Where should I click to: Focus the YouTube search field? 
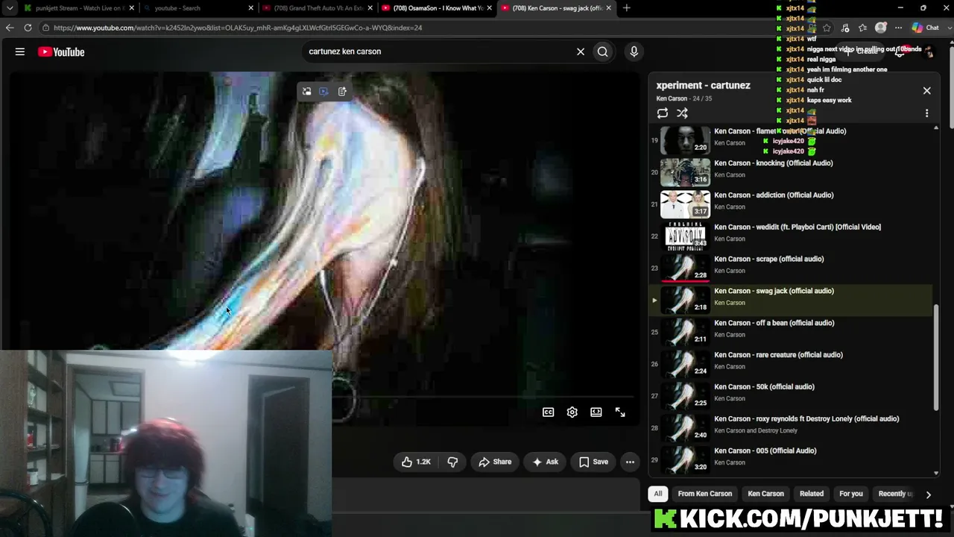440,51
